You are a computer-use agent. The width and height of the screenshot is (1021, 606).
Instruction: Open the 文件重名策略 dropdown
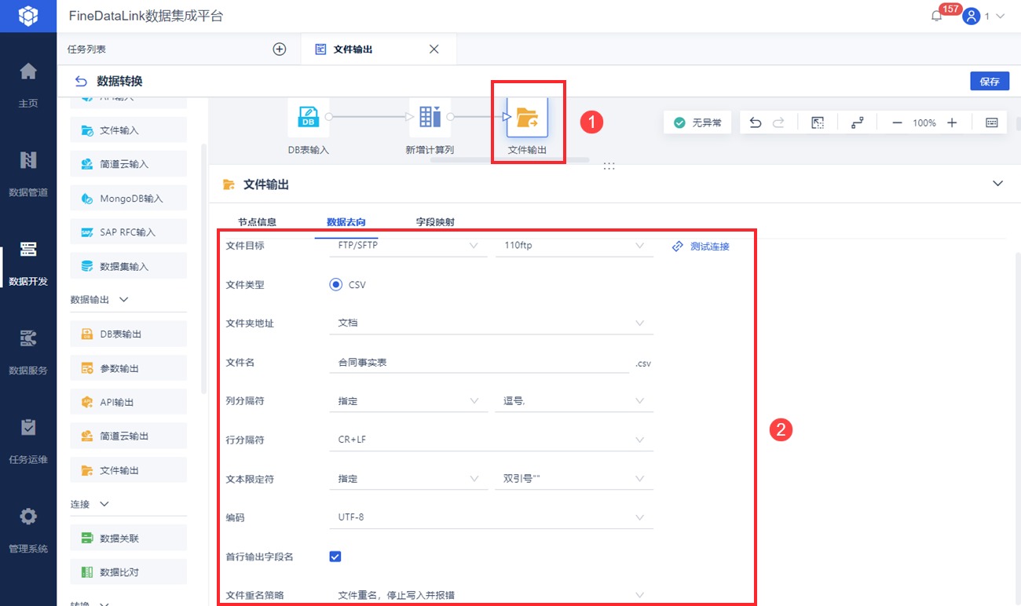tap(491, 595)
